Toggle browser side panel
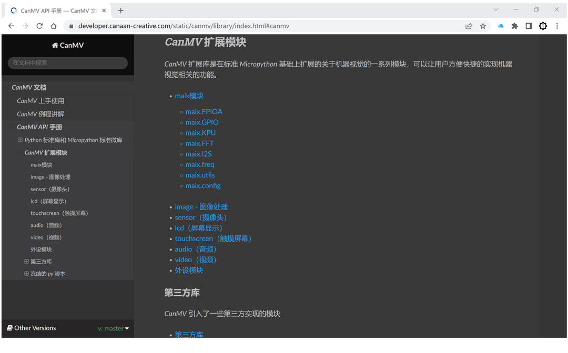Screen dimensions: 568x353 529,26
